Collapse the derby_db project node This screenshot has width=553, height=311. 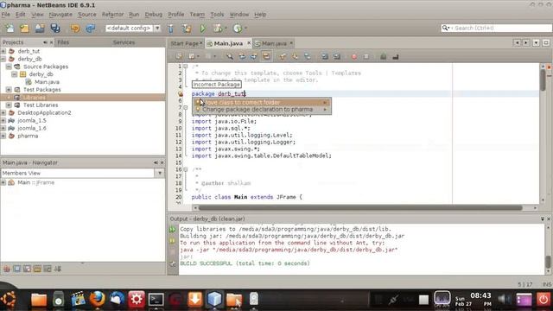[3, 59]
